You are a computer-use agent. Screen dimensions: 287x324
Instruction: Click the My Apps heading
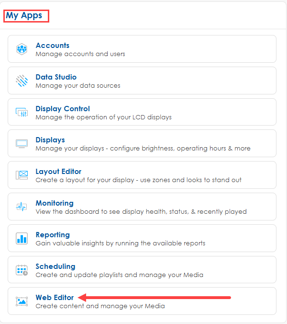tap(24, 15)
